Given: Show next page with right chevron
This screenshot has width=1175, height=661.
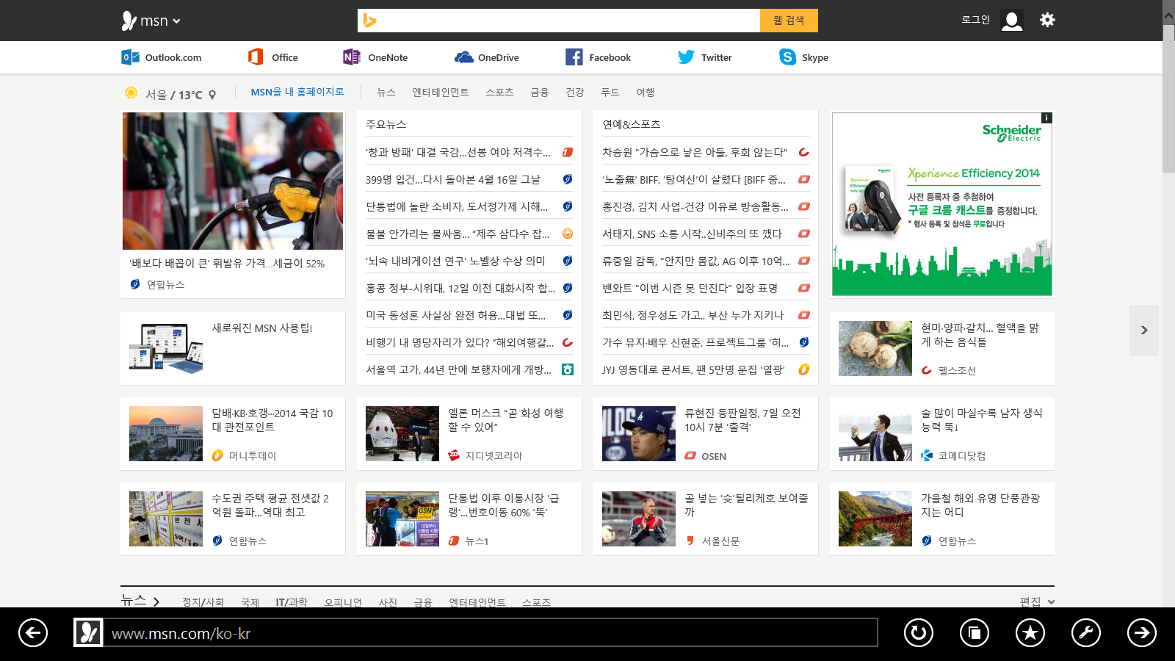Looking at the screenshot, I should (x=1144, y=330).
